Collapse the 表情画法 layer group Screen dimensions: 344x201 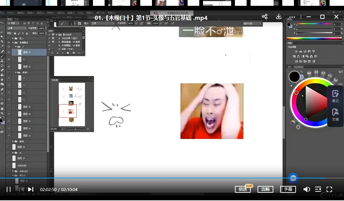pos(13,42)
